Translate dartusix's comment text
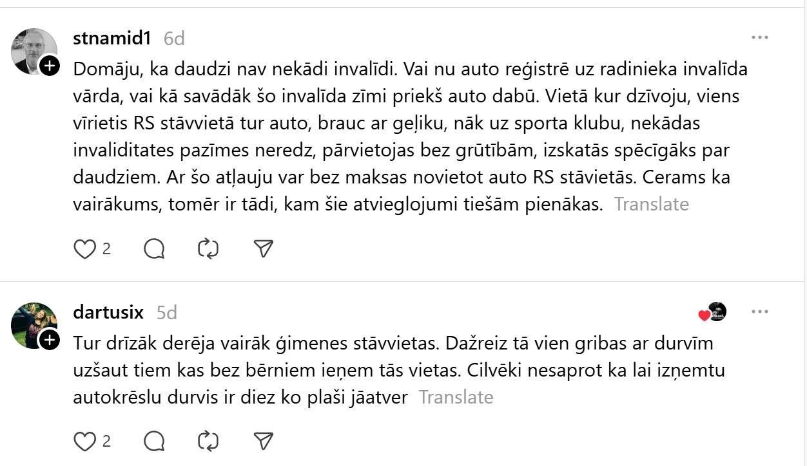 (x=456, y=397)
